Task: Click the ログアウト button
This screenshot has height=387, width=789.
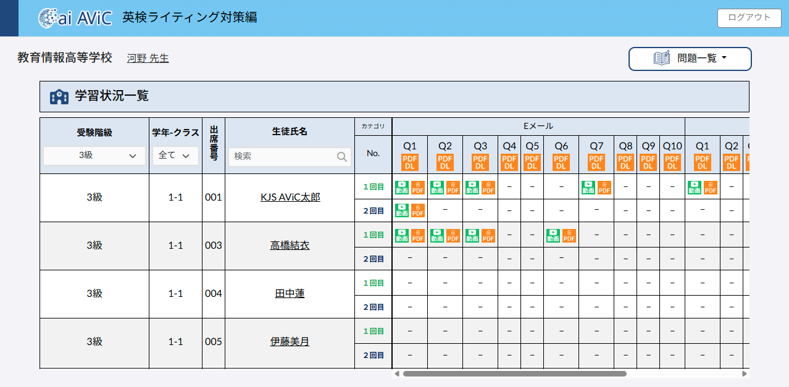Action: tap(749, 18)
